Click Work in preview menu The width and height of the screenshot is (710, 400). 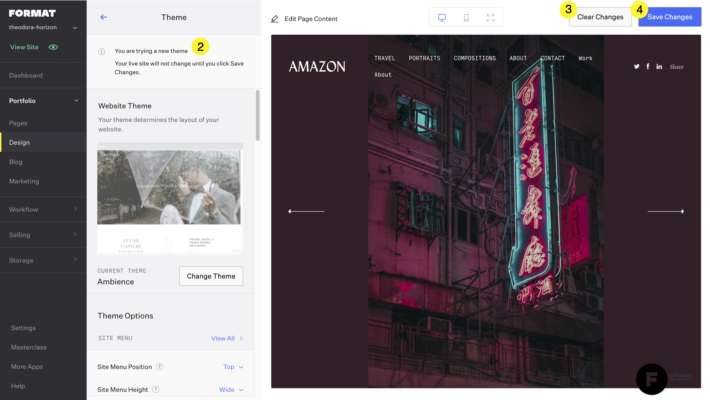point(585,58)
